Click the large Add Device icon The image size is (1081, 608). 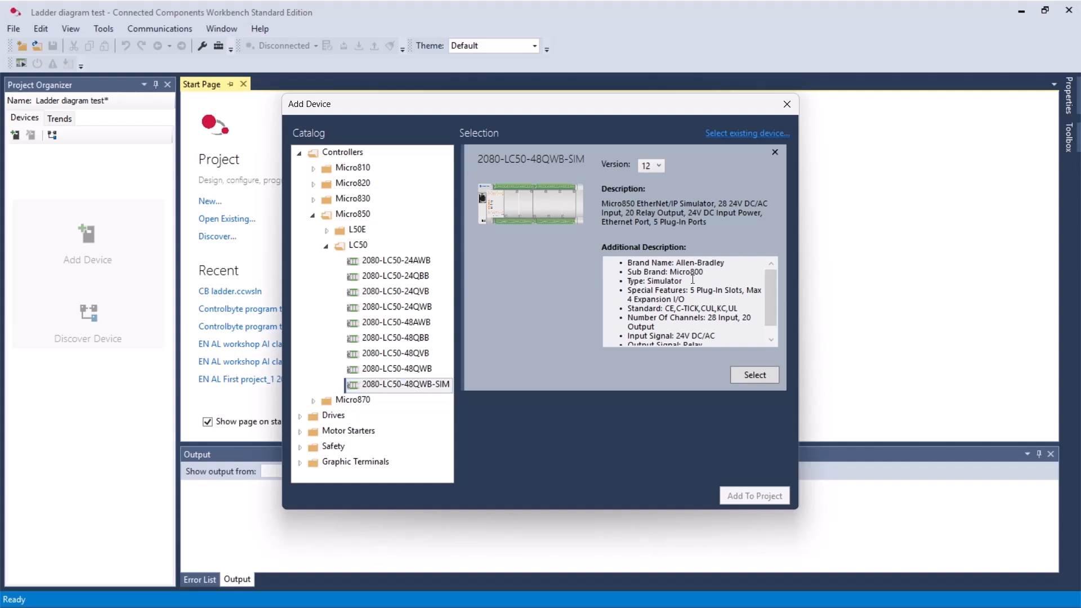pos(87,233)
